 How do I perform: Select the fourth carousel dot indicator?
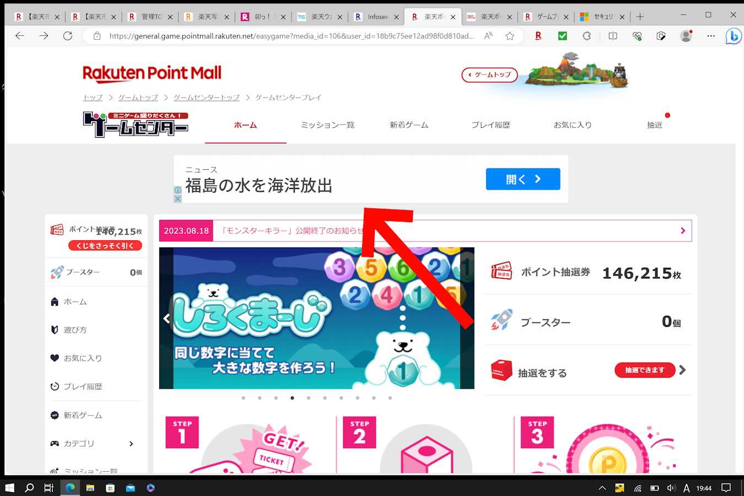pos(292,398)
